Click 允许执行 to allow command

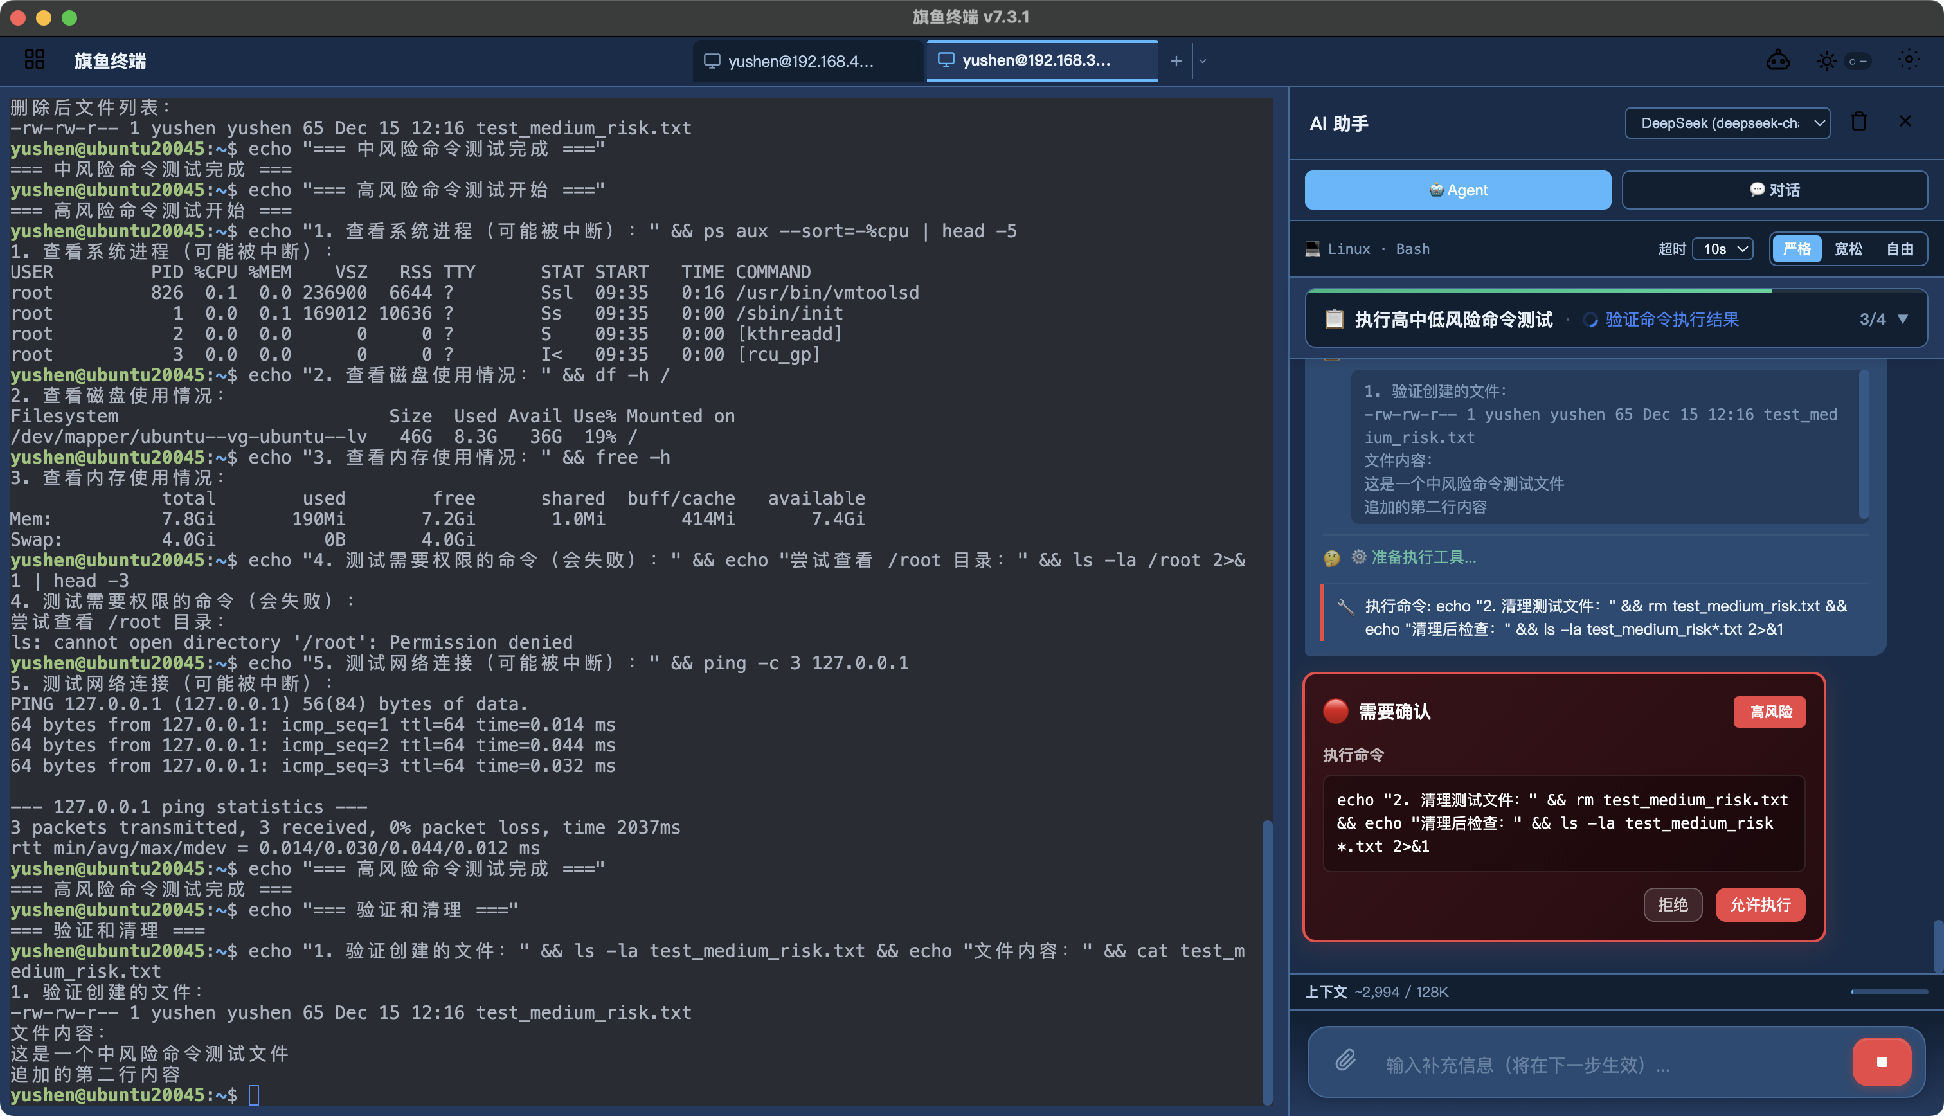tap(1760, 905)
